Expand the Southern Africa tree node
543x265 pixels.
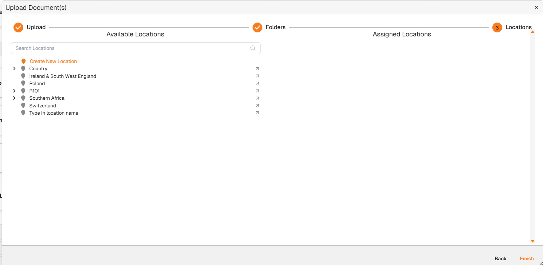point(14,98)
